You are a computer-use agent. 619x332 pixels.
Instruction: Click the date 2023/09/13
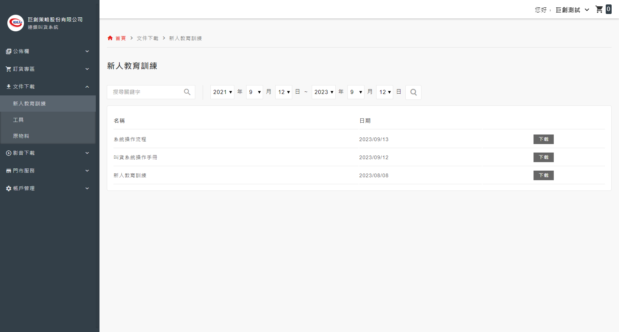pos(374,139)
